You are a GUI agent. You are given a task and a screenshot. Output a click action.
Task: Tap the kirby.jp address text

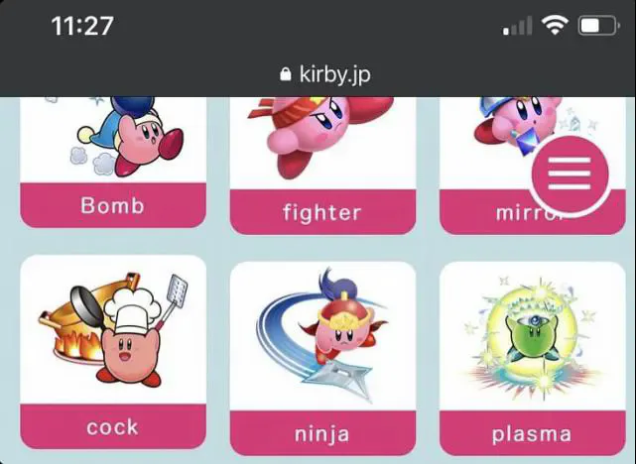[x=335, y=74]
